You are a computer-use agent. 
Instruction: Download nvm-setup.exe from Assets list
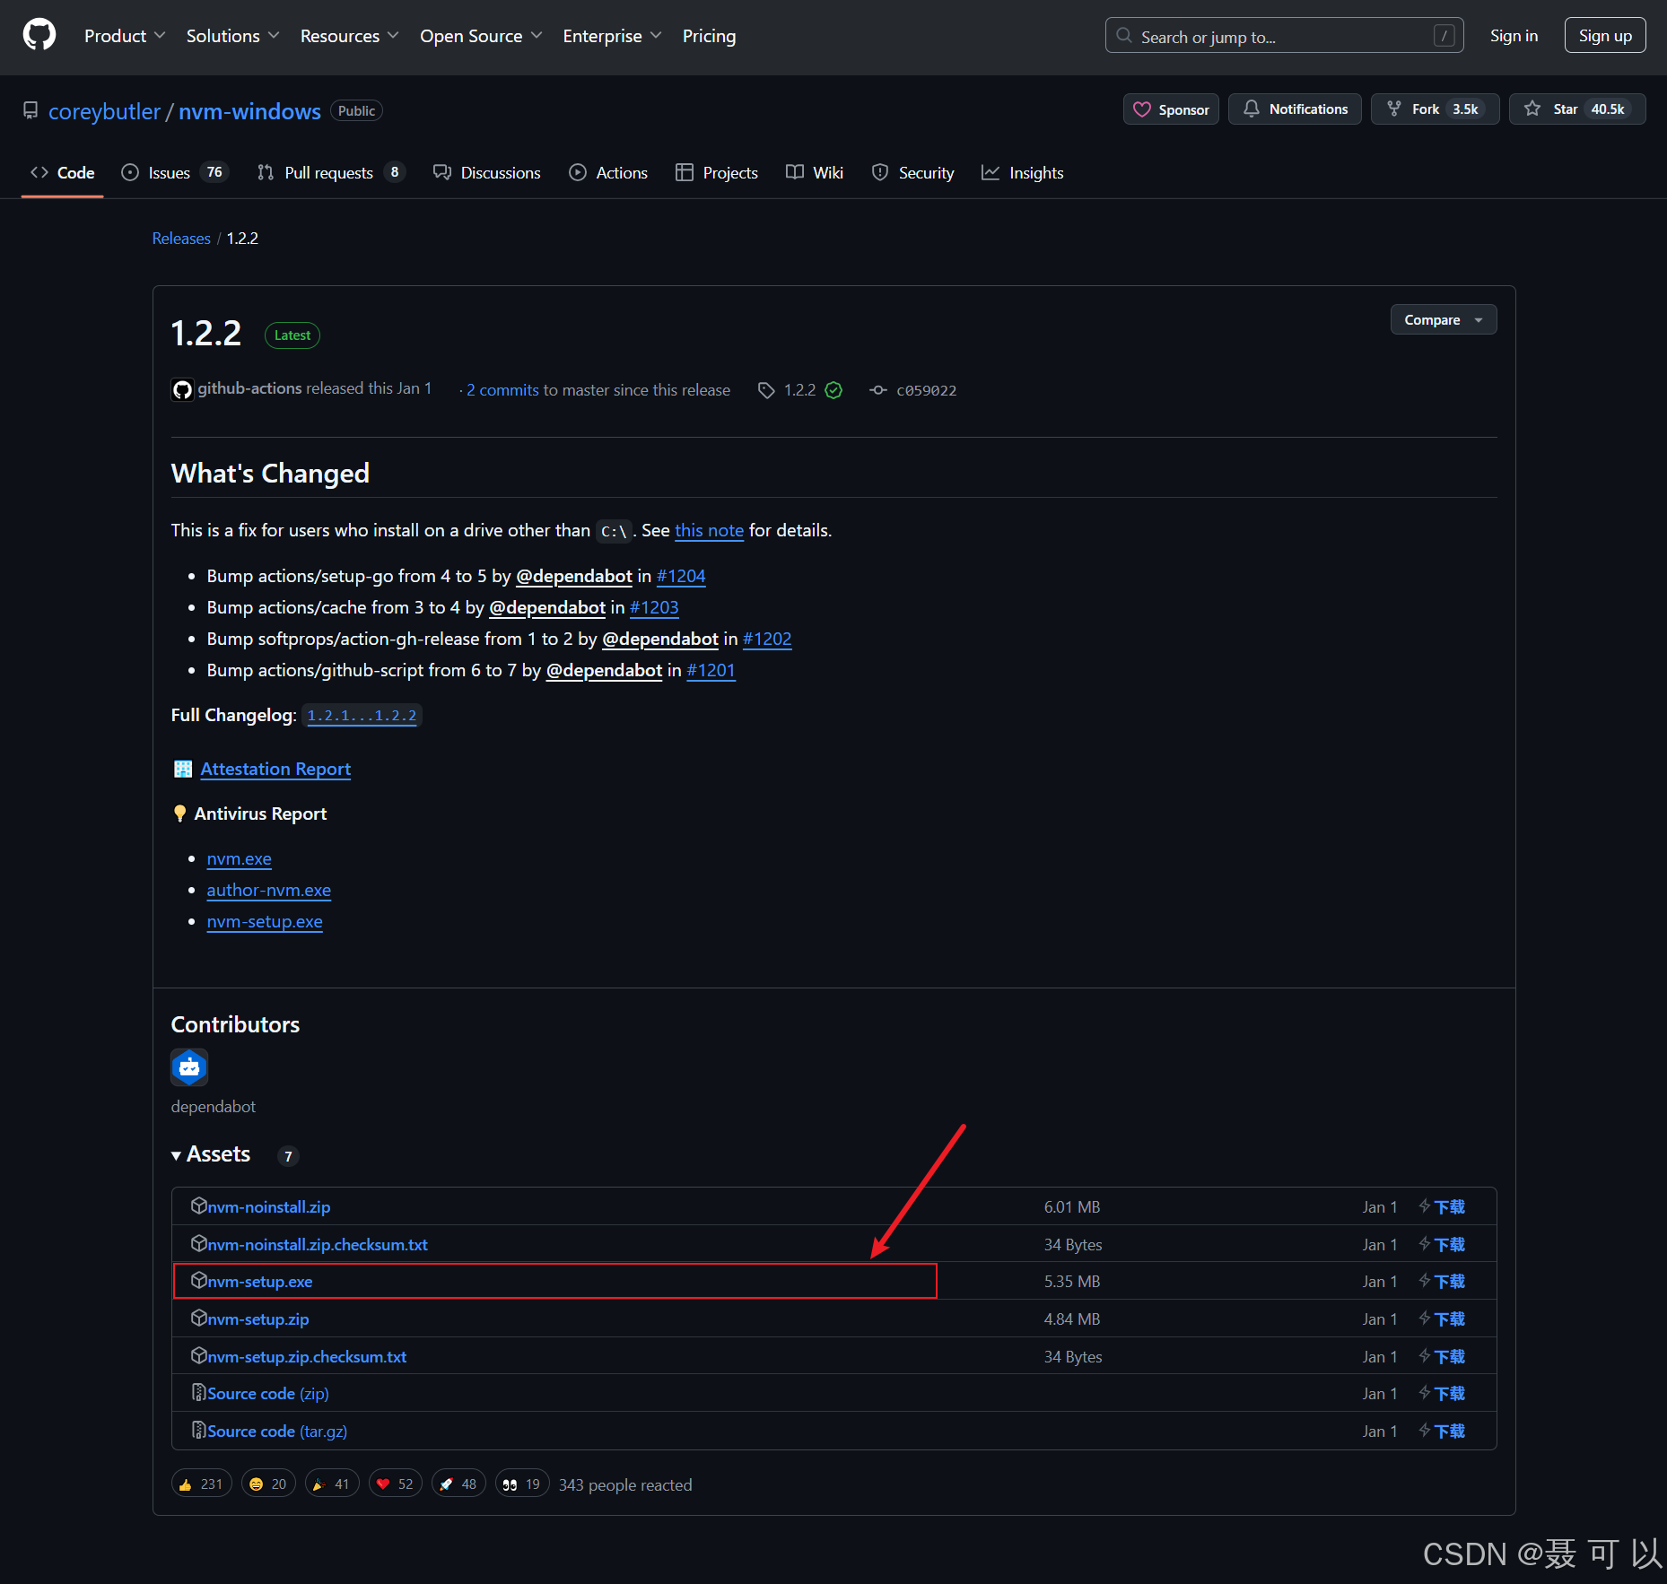[x=259, y=1282]
